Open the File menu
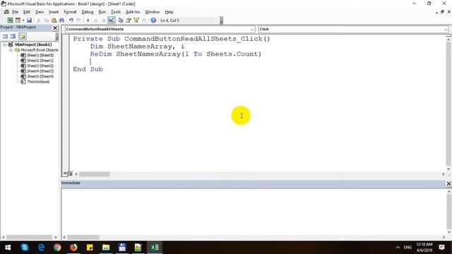Screen dimensions: 452x254 tap(15, 12)
